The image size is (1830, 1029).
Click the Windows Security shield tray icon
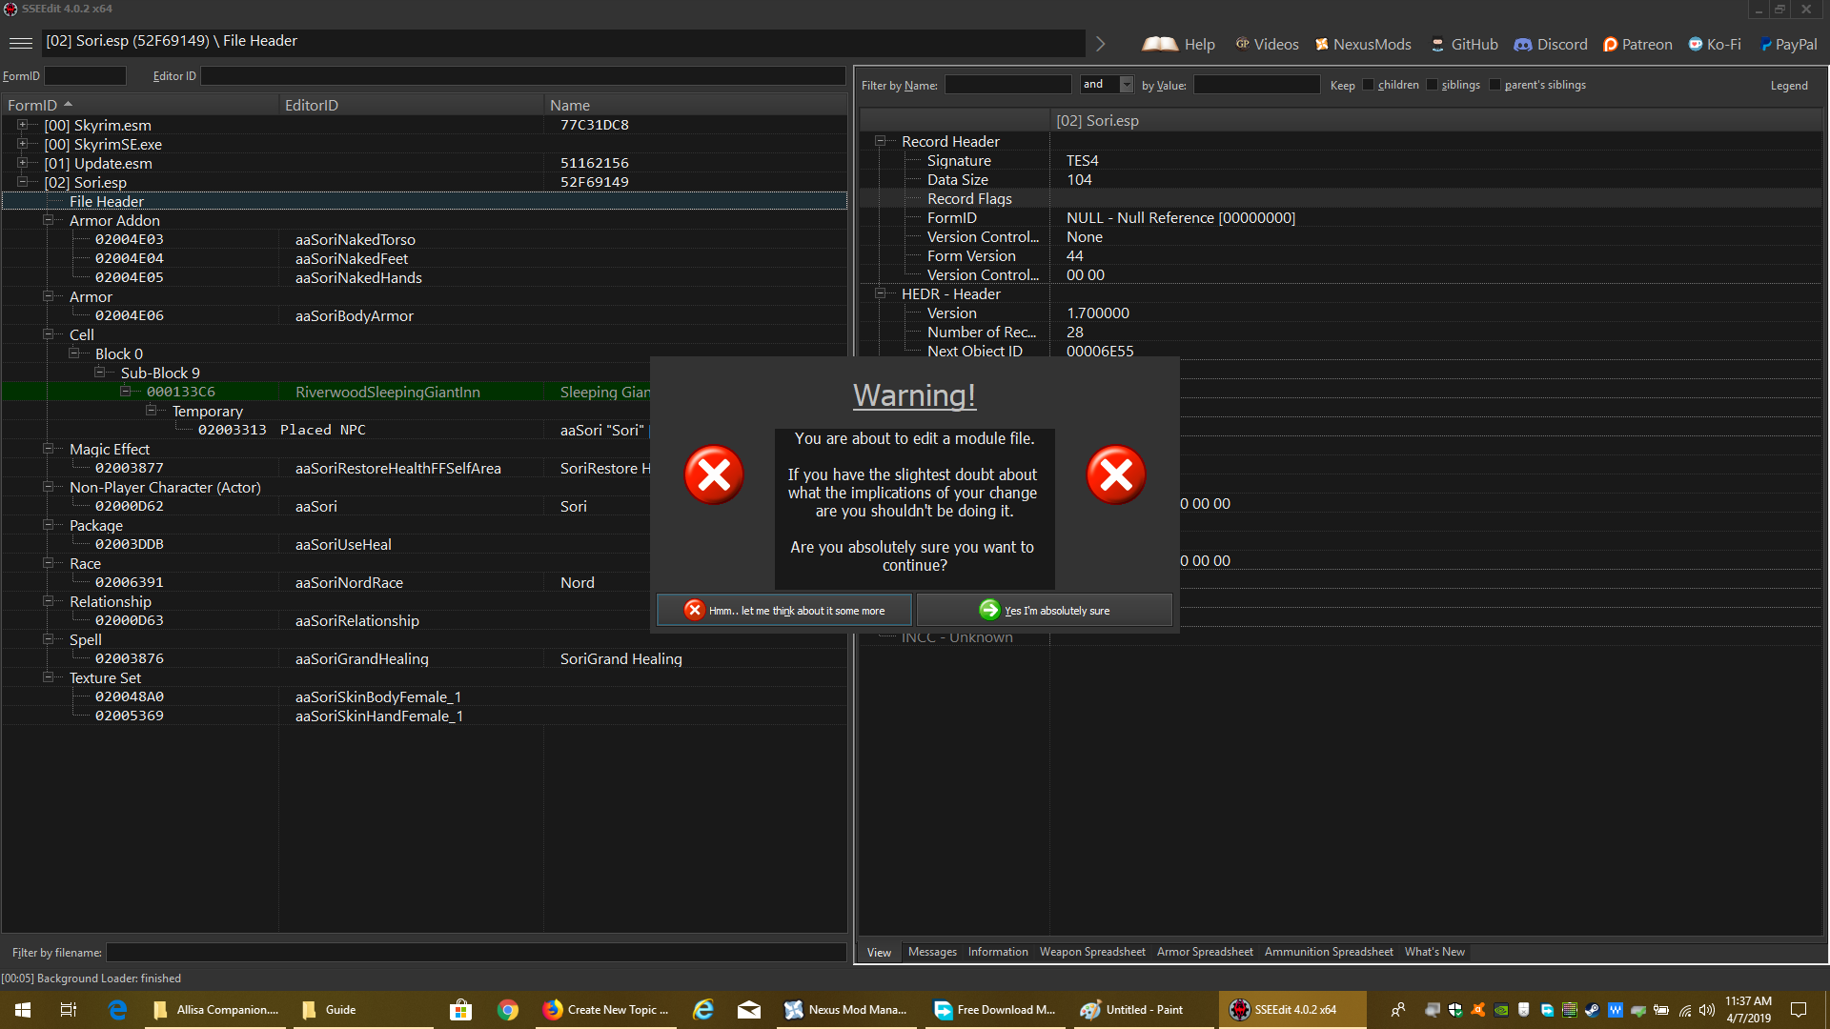pos(1455,1010)
